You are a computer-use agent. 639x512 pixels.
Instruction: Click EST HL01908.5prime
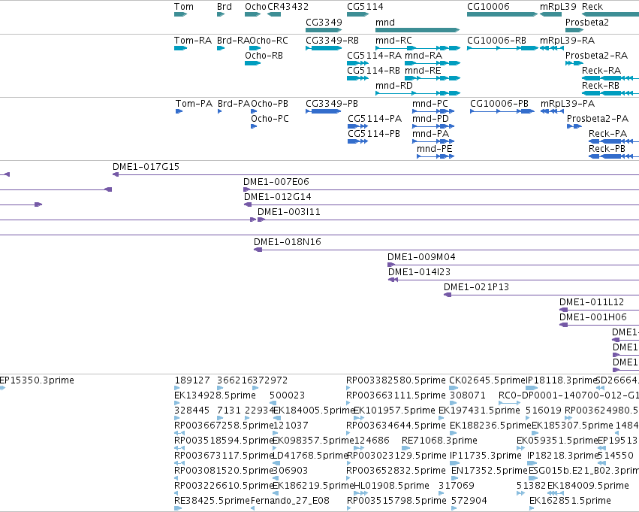360,493
